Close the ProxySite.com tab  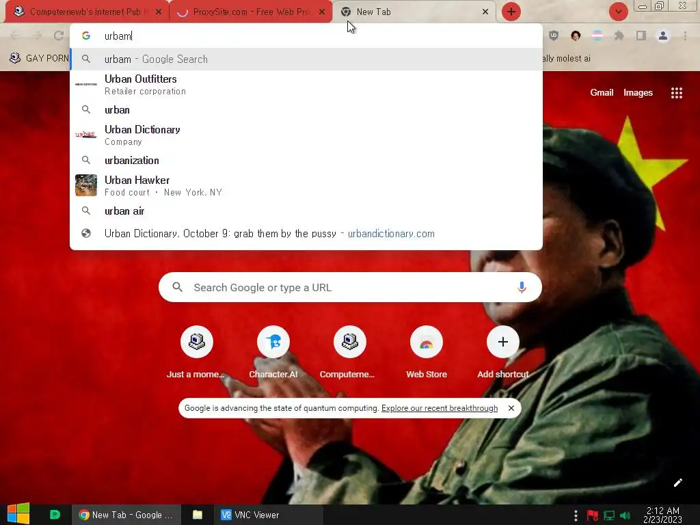[x=322, y=12]
